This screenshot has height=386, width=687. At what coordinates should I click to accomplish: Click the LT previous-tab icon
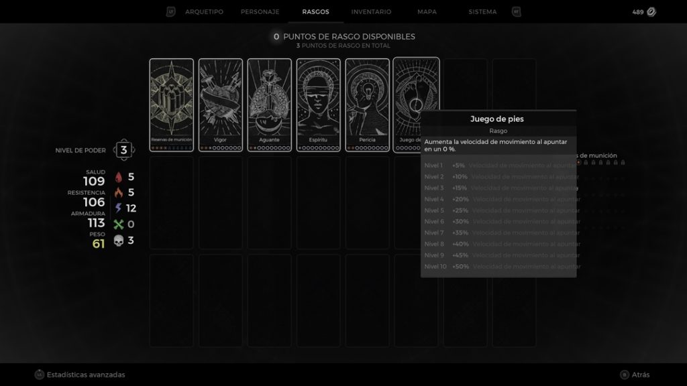tap(171, 12)
